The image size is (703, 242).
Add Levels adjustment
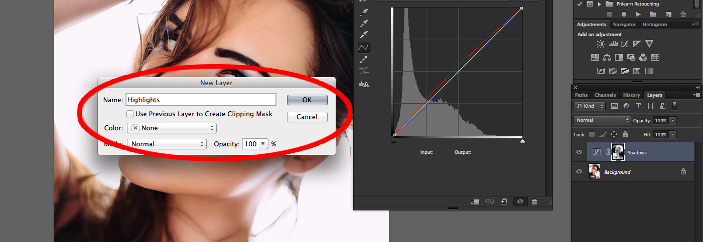pyautogui.click(x=613, y=44)
